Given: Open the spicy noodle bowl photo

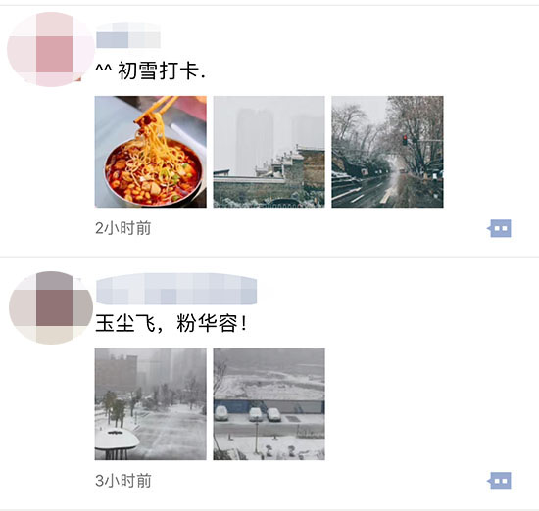Looking at the screenshot, I should tap(151, 152).
